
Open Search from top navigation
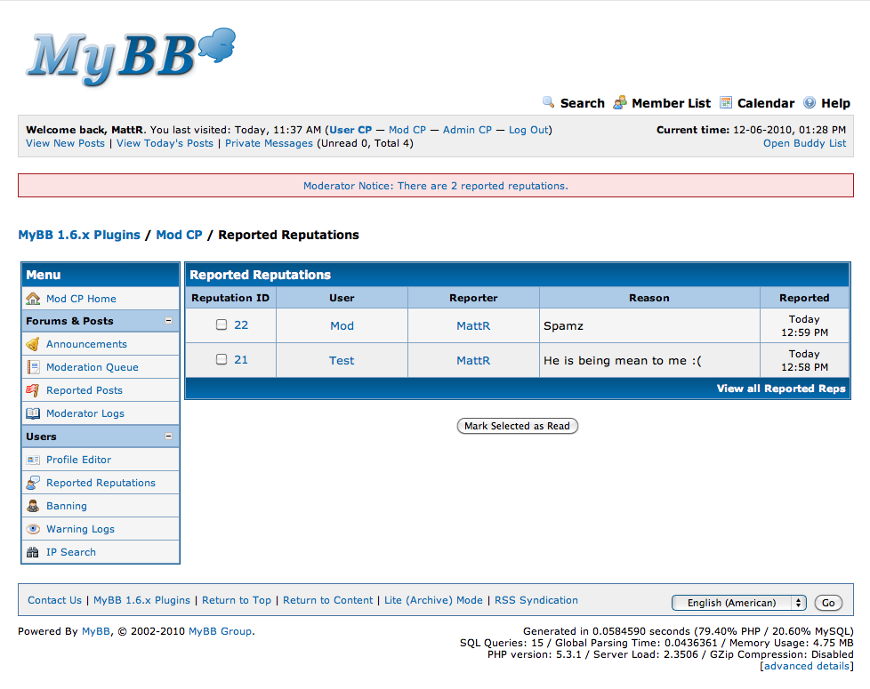[x=582, y=103]
